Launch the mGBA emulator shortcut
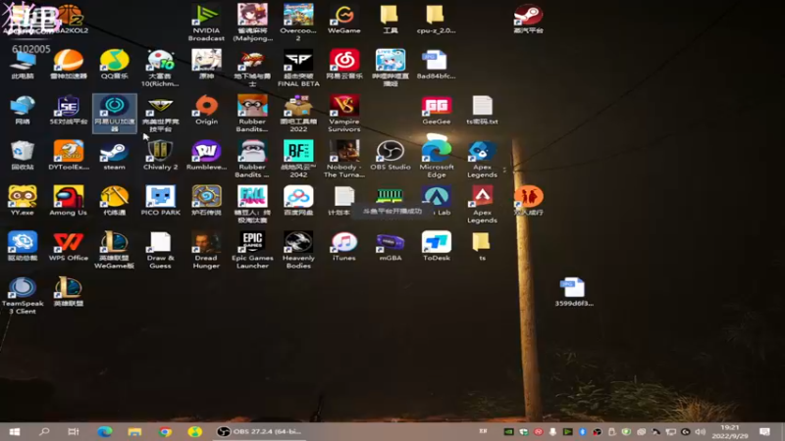Viewport: 785px width, 441px height. click(390, 247)
